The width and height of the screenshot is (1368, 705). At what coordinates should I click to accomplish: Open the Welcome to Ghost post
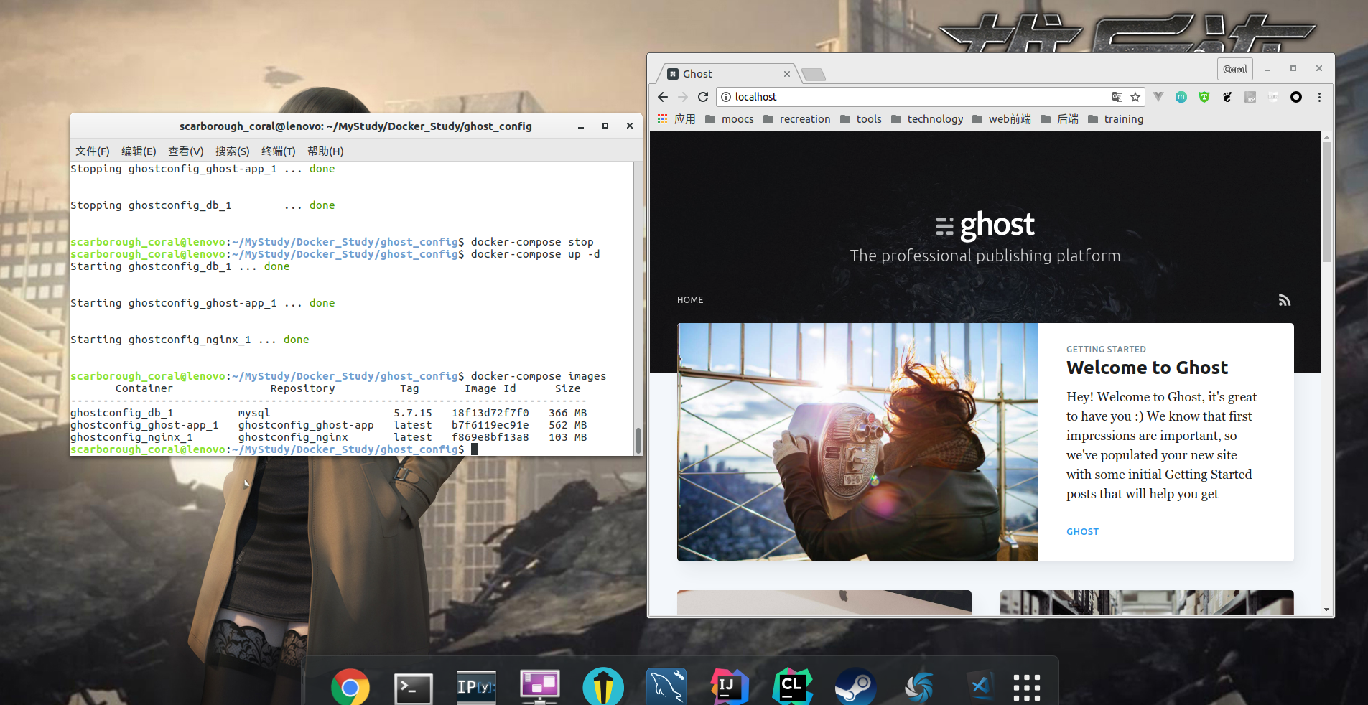(1147, 368)
